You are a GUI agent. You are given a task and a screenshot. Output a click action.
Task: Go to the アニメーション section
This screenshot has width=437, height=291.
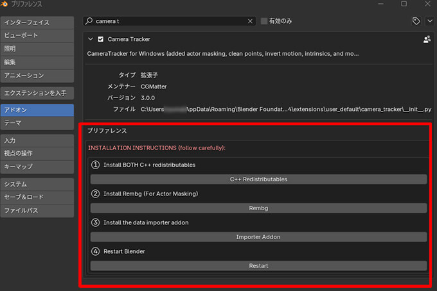tap(37, 76)
